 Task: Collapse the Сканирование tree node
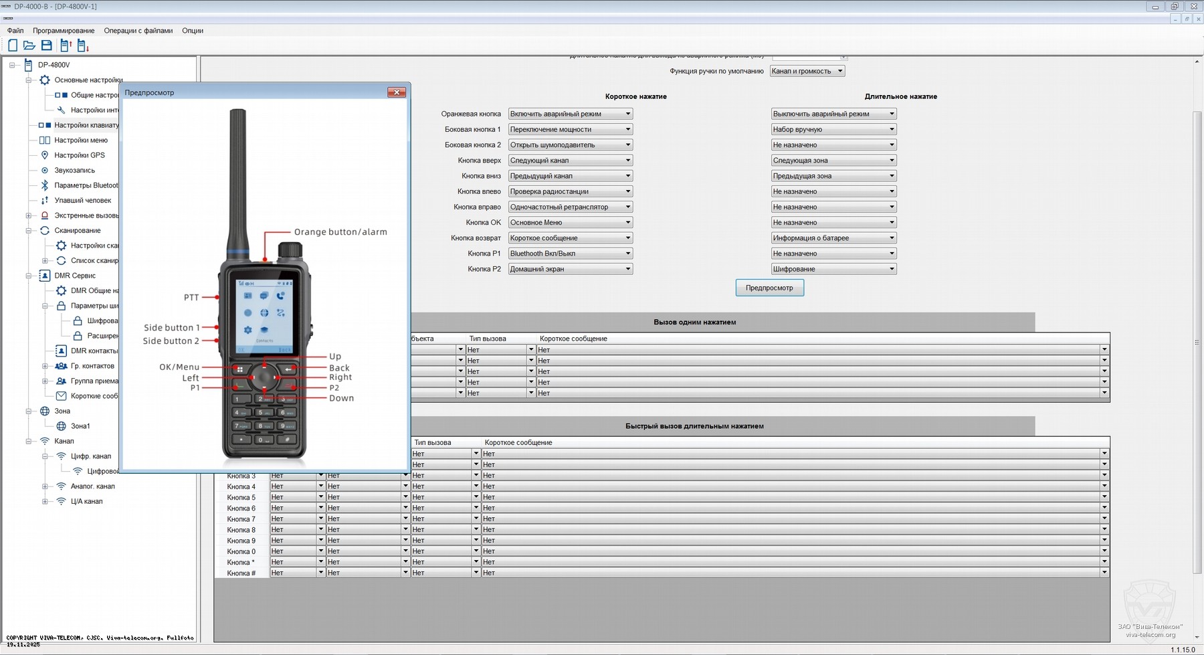29,231
